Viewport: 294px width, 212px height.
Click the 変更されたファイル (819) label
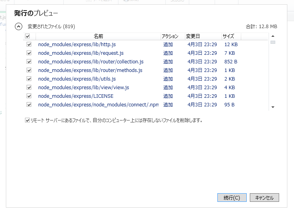[51, 27]
